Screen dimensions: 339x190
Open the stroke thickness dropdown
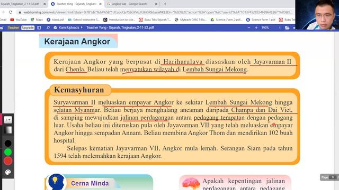pyautogui.click(x=8, y=120)
